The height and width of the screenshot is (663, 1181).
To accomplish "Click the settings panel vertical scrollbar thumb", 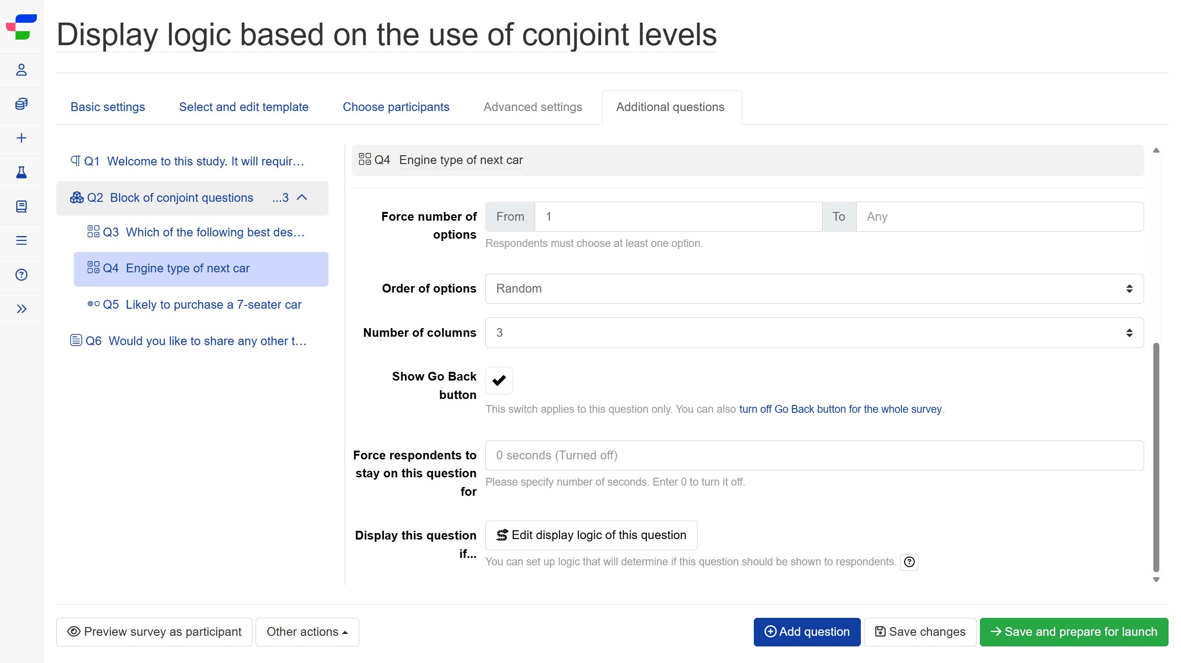I will click(1156, 457).
